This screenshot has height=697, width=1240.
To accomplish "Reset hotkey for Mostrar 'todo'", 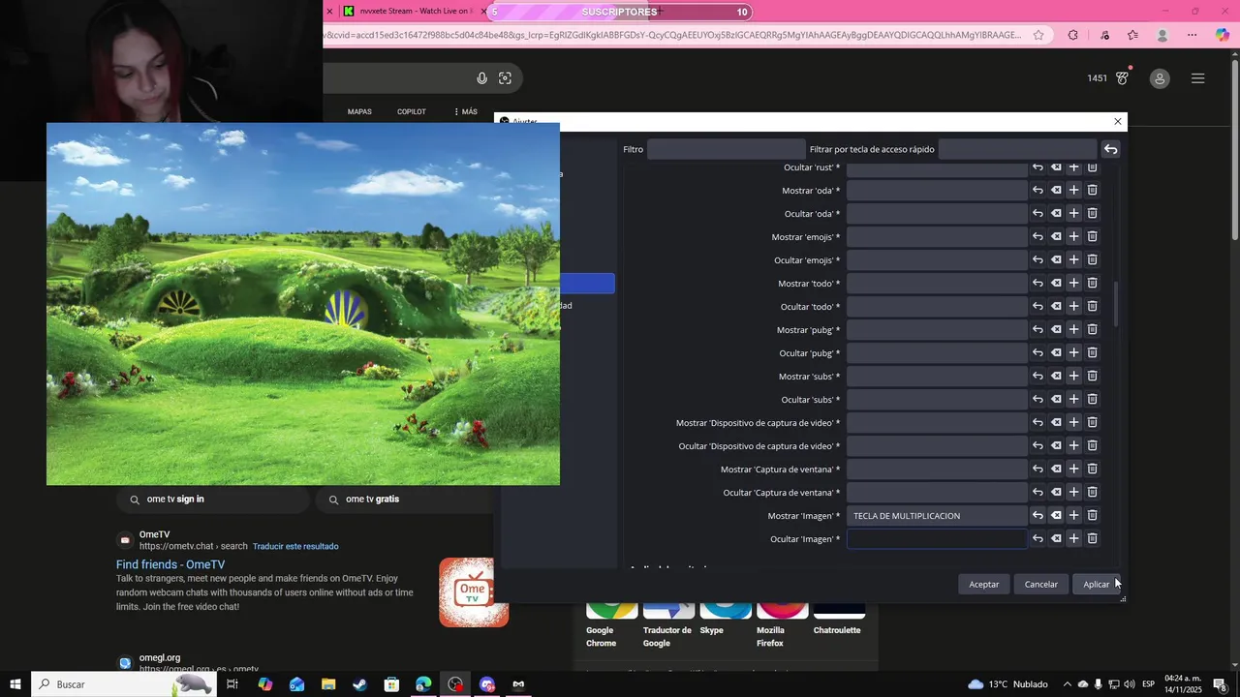I will coord(1038,284).
